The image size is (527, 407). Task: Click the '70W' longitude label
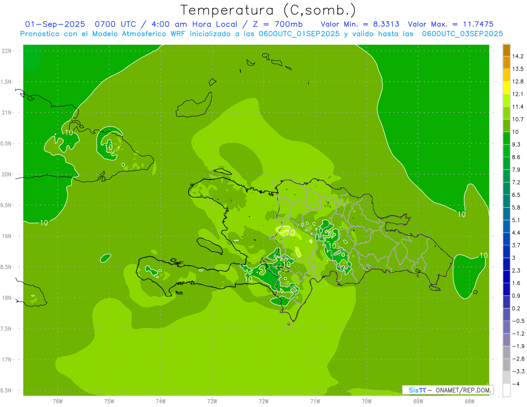tap(367, 401)
